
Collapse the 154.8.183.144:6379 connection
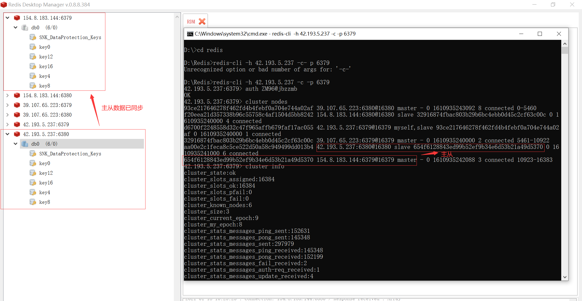[8, 18]
